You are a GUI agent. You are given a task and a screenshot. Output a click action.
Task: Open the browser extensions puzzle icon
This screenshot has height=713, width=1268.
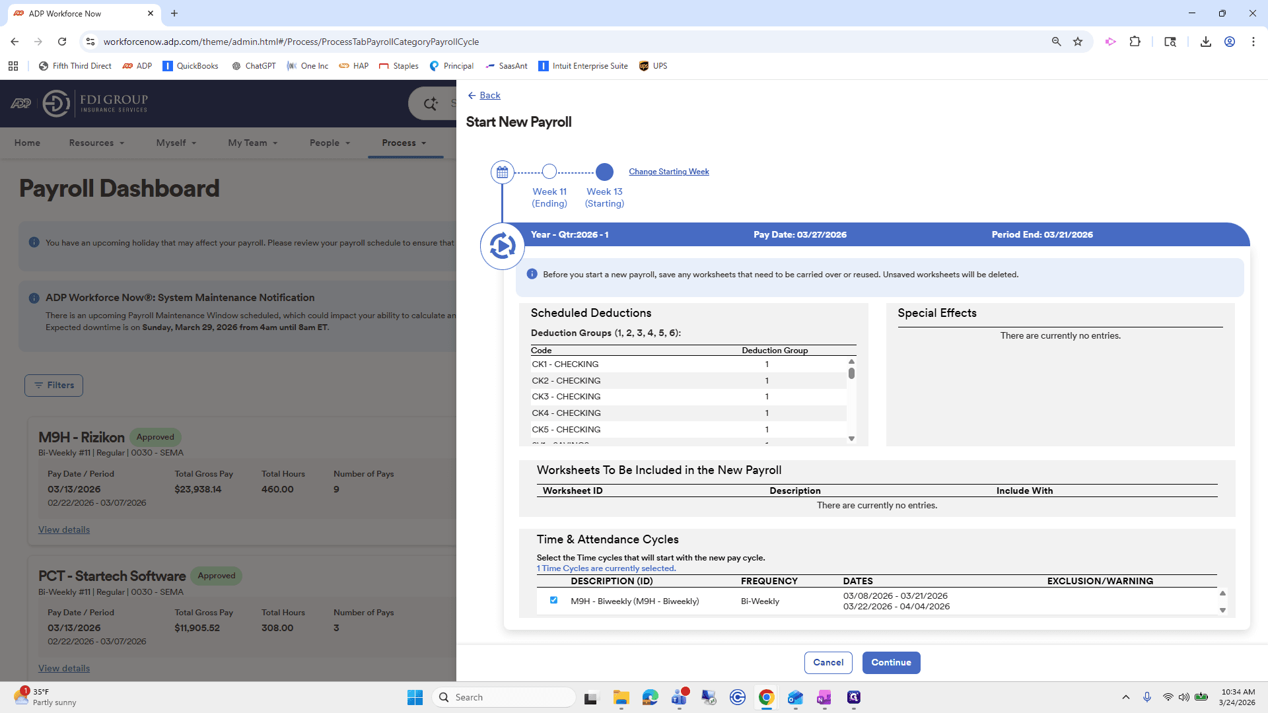pyautogui.click(x=1135, y=42)
